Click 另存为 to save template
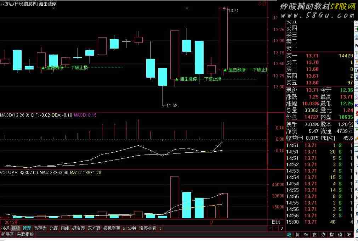This screenshot has height=241, width=358. [x=40, y=228]
